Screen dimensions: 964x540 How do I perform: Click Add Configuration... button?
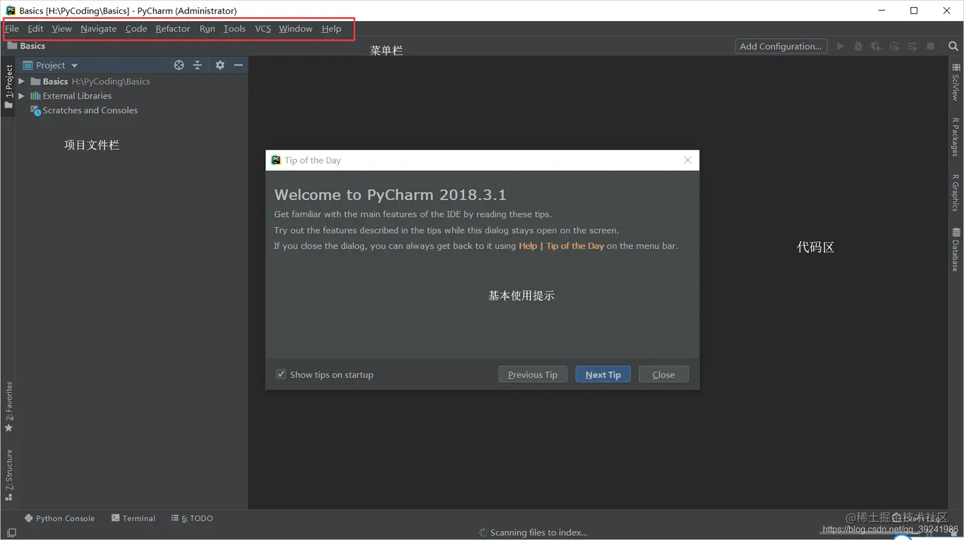pos(780,46)
